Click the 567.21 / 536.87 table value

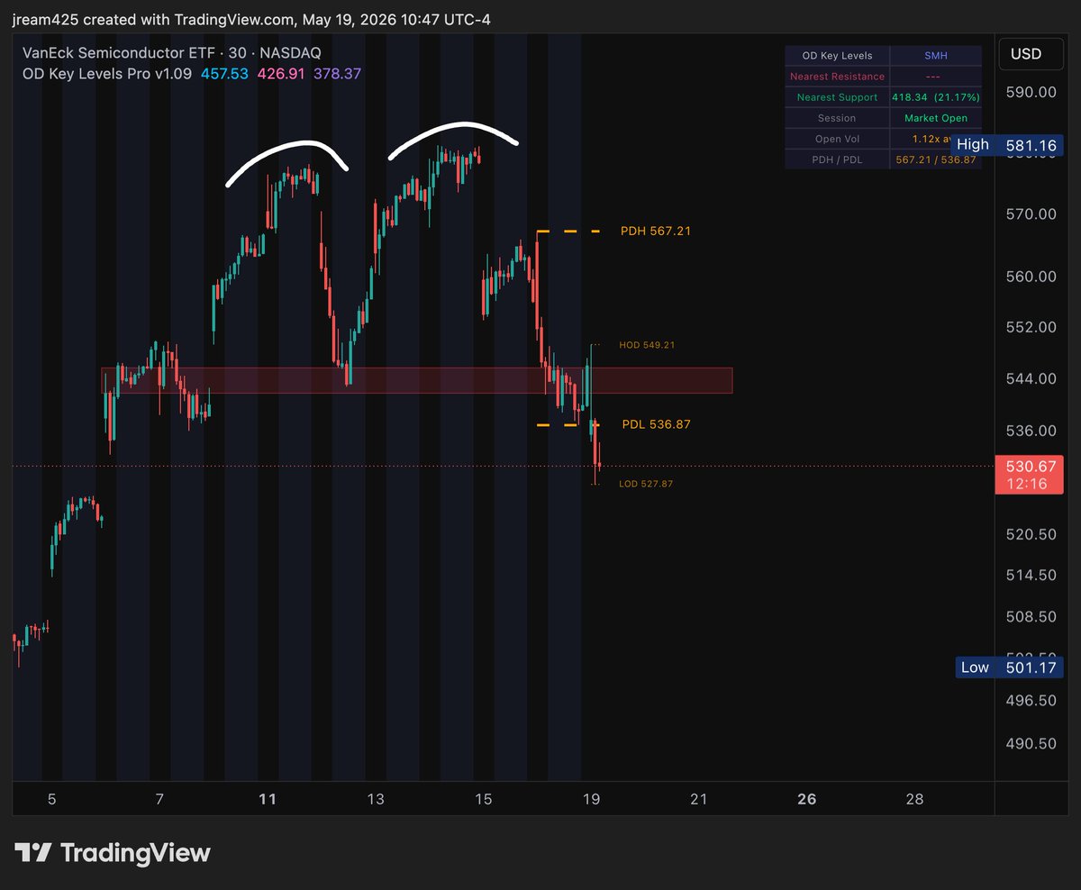pyautogui.click(x=936, y=159)
